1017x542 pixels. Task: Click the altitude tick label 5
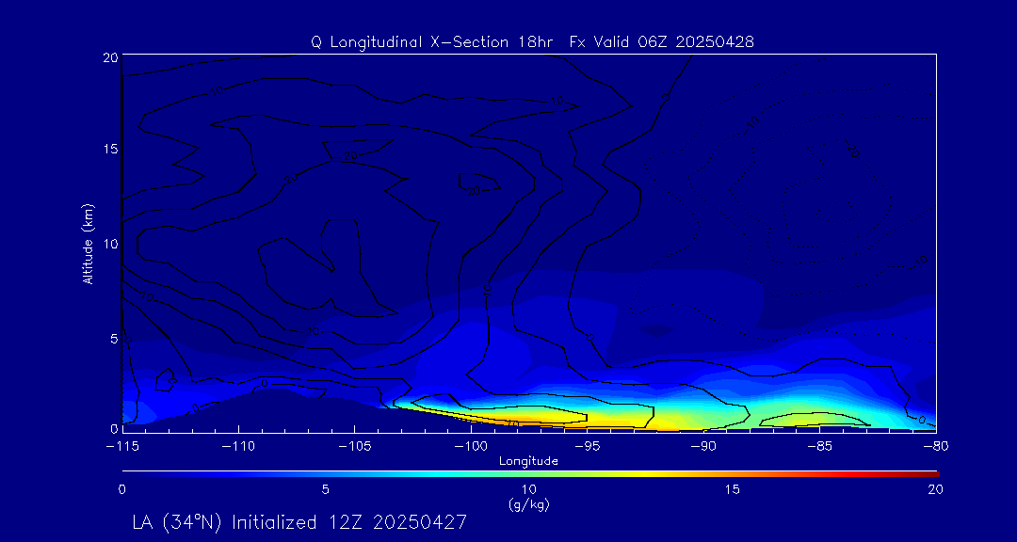[x=114, y=339]
